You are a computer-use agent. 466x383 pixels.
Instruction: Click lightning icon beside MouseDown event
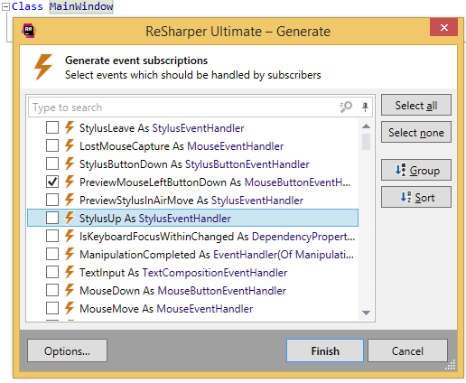(x=70, y=290)
